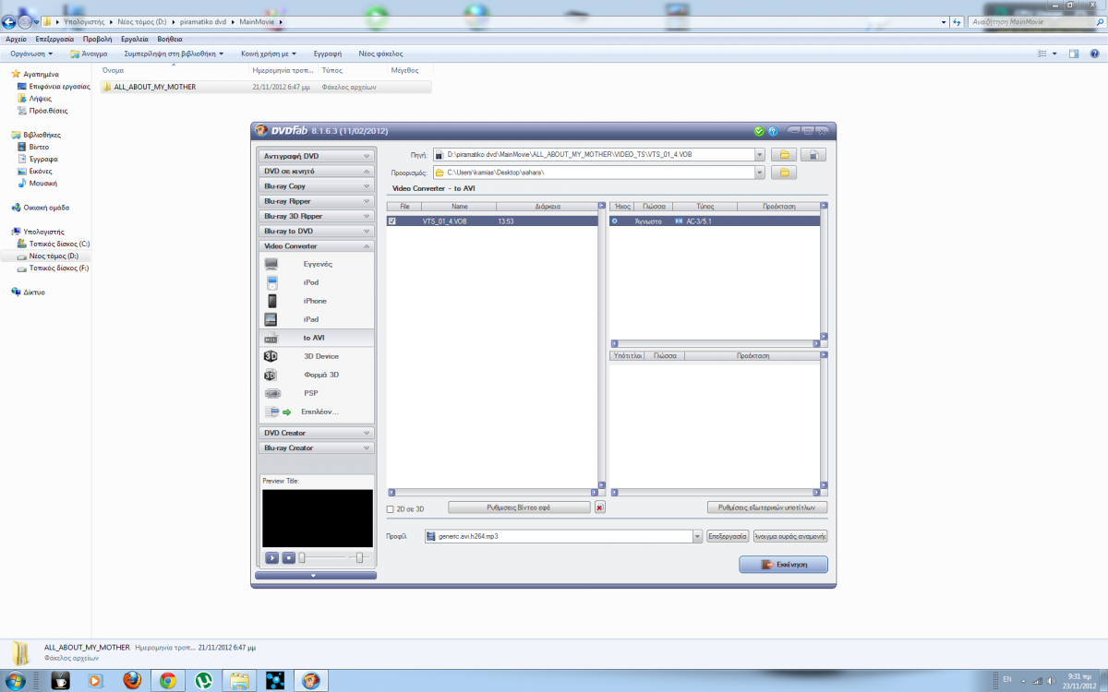Expand the Blu-ray to DVD section
The width and height of the screenshot is (1108, 692).
click(x=317, y=231)
